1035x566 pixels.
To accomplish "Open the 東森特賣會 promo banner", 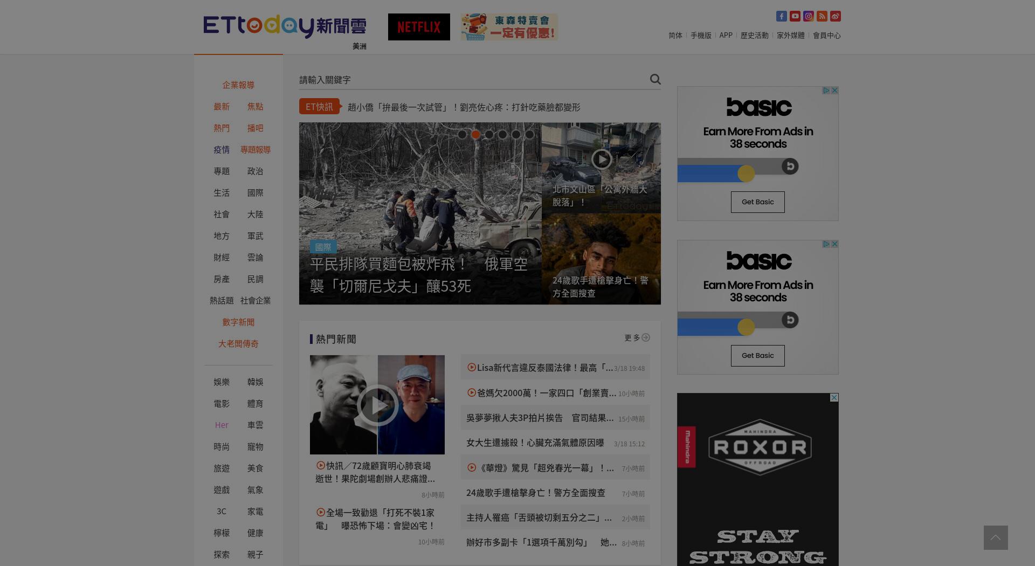I will coord(509,27).
